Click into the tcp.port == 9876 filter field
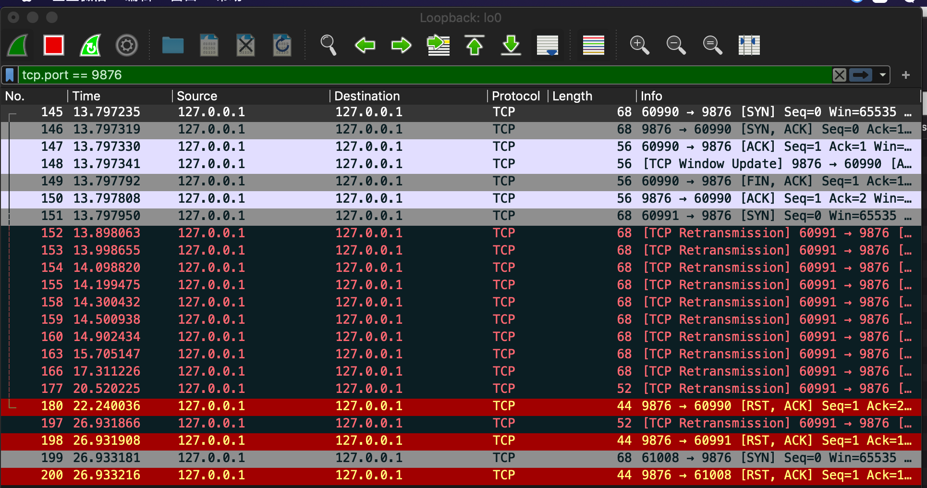 coord(425,75)
